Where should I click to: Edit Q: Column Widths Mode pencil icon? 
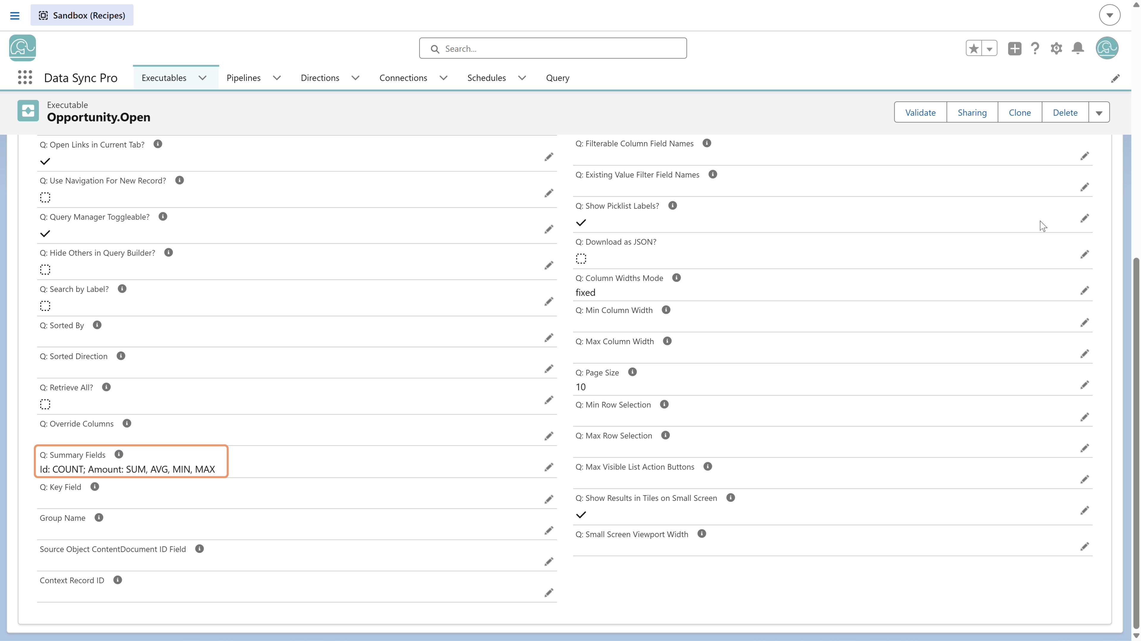[1084, 291]
